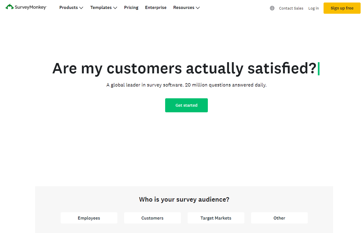This screenshot has width=364, height=233.
Task: Select the Other audience option
Action: [279, 218]
